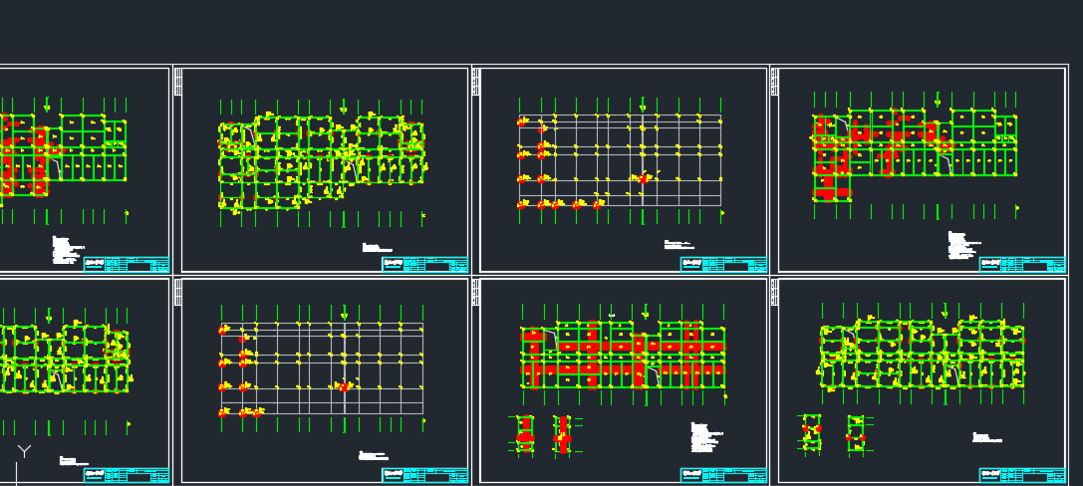Select the white notes block in the upper-right sheet
This screenshot has height=486, width=1083.
click(x=964, y=246)
